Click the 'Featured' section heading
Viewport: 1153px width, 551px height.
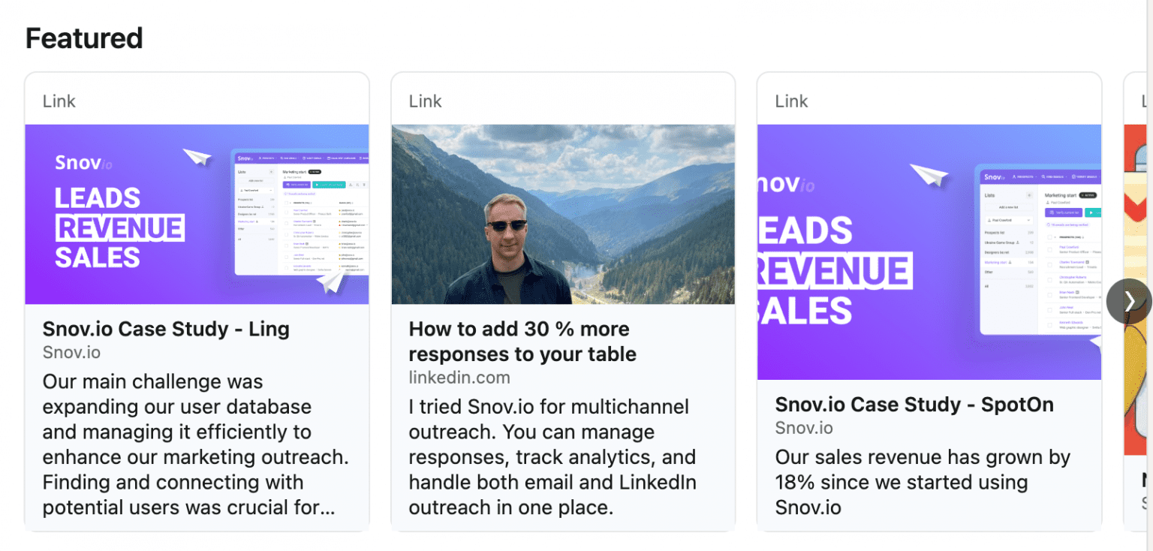(x=83, y=38)
